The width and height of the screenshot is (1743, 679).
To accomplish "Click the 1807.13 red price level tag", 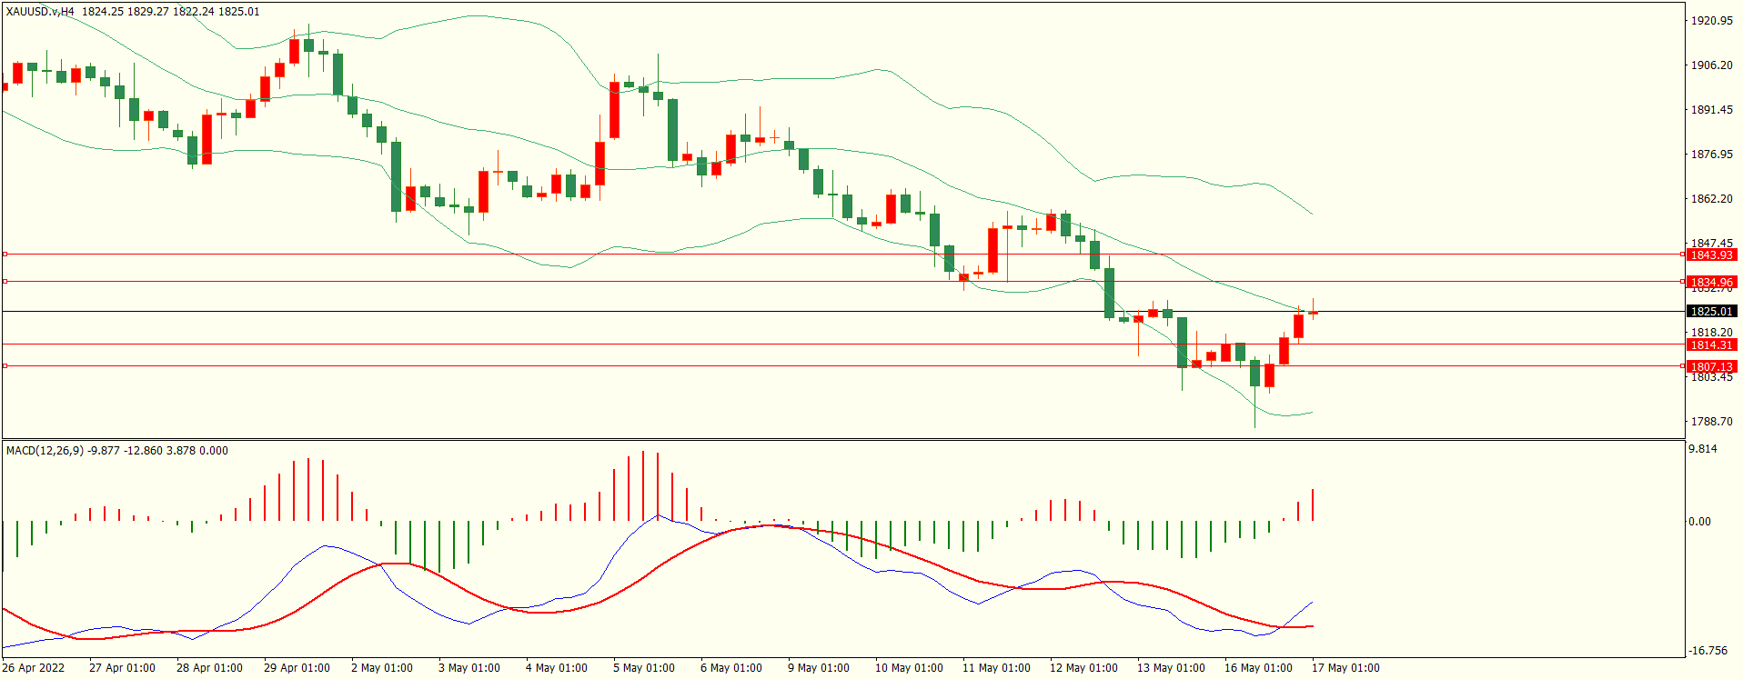I will click(x=1711, y=367).
